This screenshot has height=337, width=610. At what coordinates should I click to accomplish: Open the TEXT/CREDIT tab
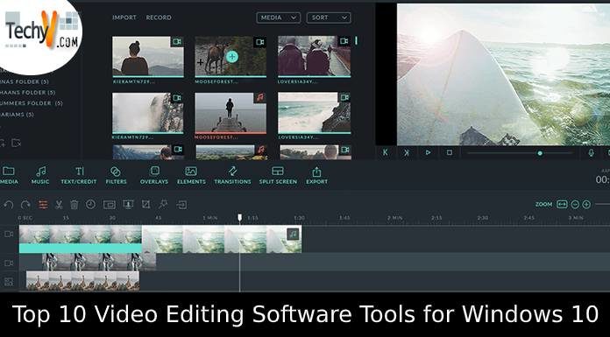[x=79, y=175]
